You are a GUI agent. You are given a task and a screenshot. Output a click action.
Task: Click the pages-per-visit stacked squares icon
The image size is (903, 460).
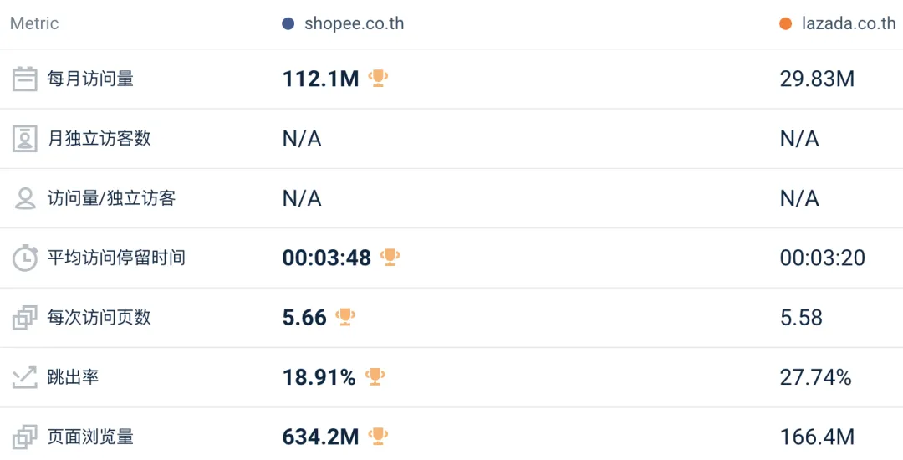(25, 318)
